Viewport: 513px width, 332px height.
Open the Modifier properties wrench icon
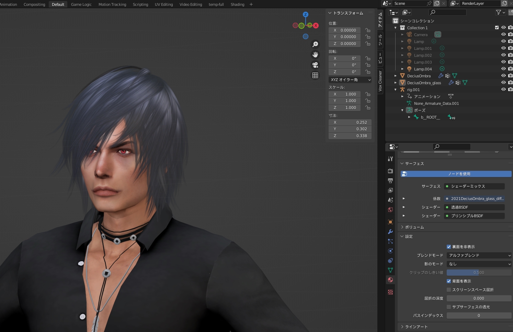coord(390,232)
